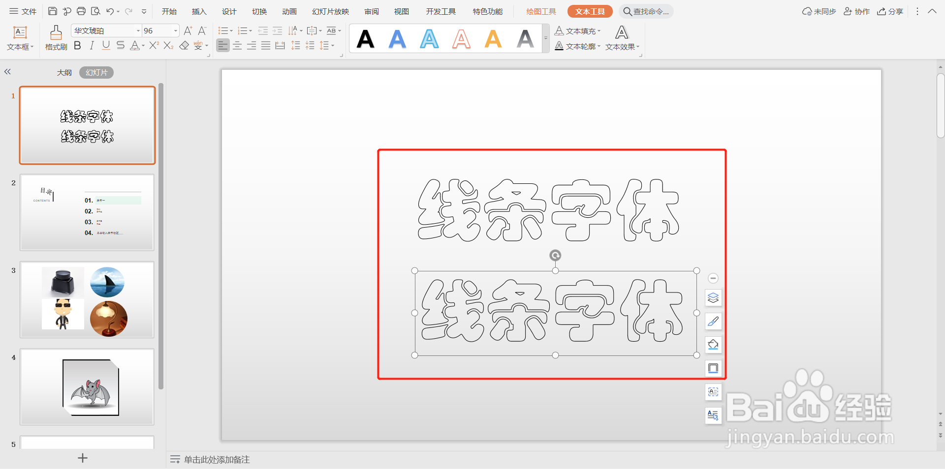Image resolution: width=945 pixels, height=469 pixels.
Task: Collapse the slide panel with double chevron
Action: point(7,72)
